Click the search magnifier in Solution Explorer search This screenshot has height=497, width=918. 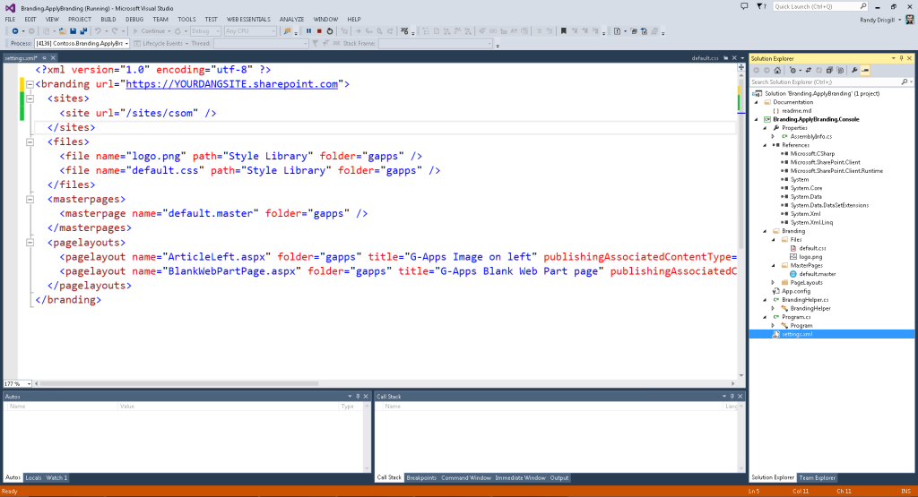905,81
